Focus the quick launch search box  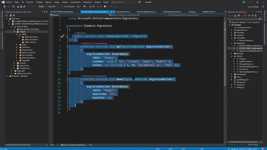[124, 2]
